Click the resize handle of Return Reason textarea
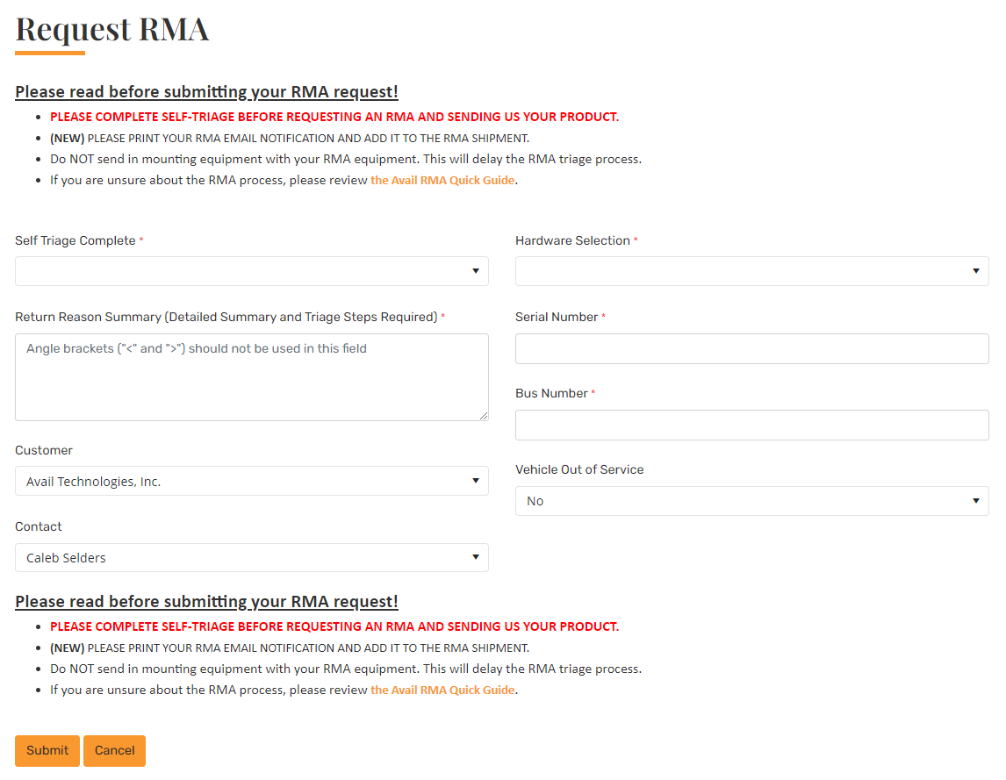Screen dimensions: 1006x780 click(484, 416)
